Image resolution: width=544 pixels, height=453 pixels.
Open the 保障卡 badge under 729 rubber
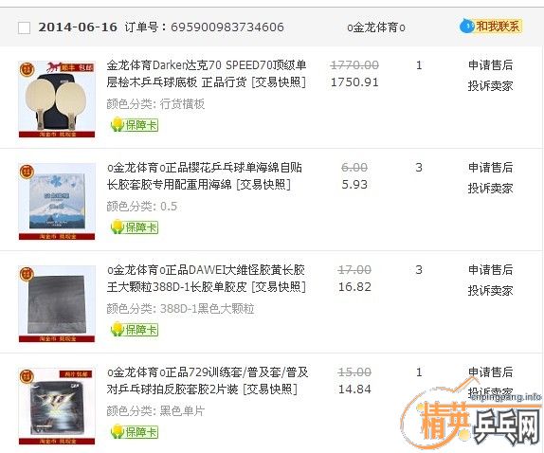point(135,432)
